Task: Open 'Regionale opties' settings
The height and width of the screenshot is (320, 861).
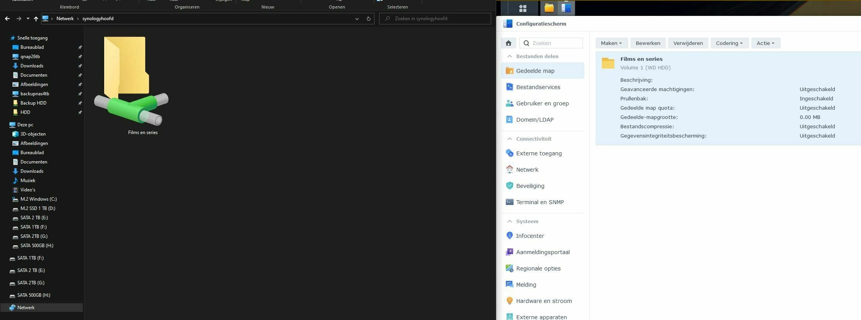Action: click(543, 268)
